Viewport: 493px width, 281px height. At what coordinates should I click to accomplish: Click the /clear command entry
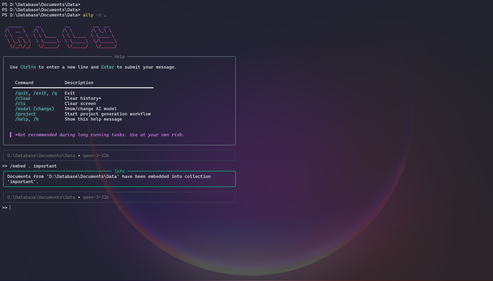(23, 98)
